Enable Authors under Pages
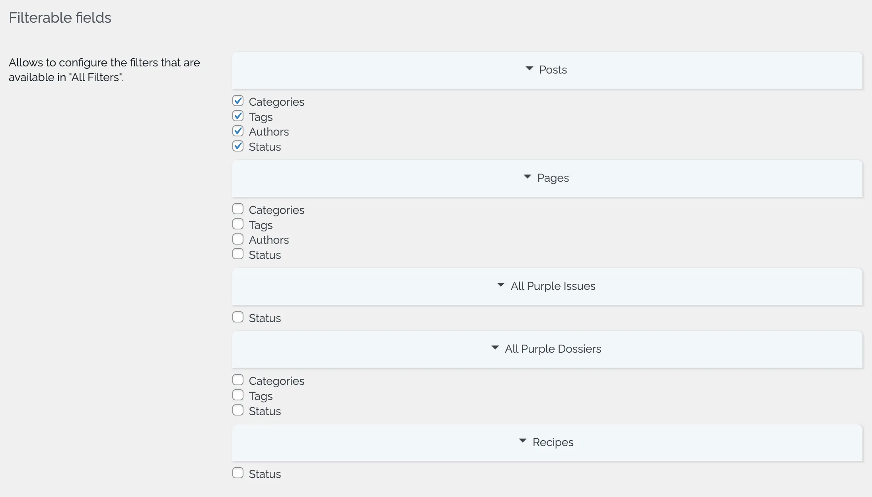Screen dimensions: 872x497 [x=238, y=239]
